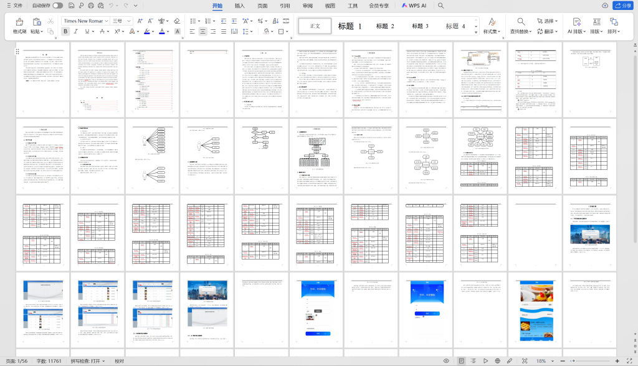Select the first page thumbnail in document
Screen dimensions: 638x366
click(x=43, y=79)
